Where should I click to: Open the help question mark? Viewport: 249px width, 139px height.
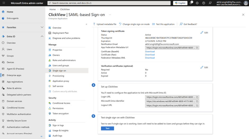(x=204, y=3)
